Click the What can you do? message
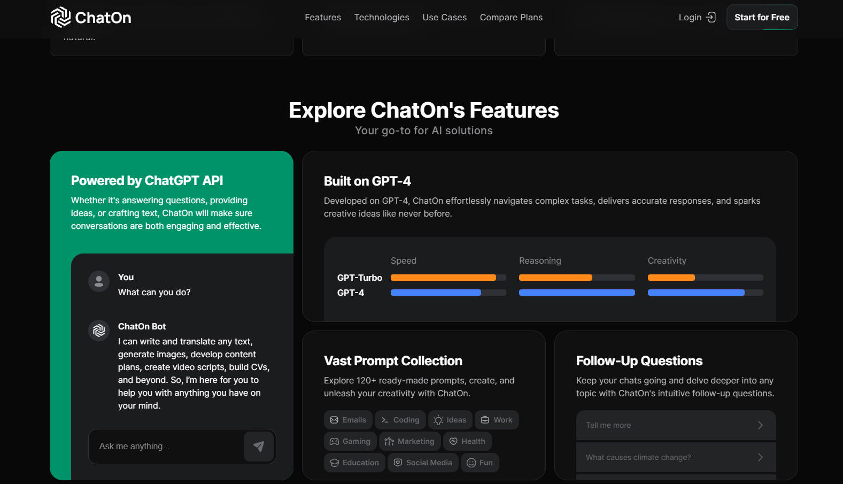Screen dimensions: 843x484 (x=154, y=293)
